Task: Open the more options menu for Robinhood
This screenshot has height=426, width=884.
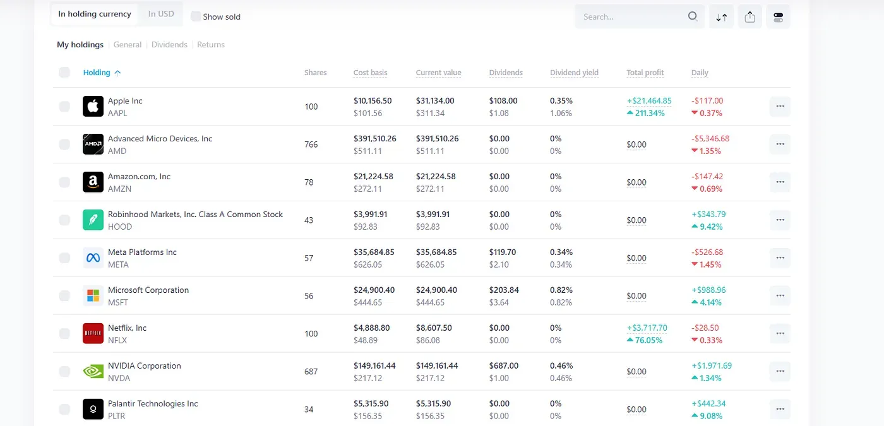Action: point(780,220)
